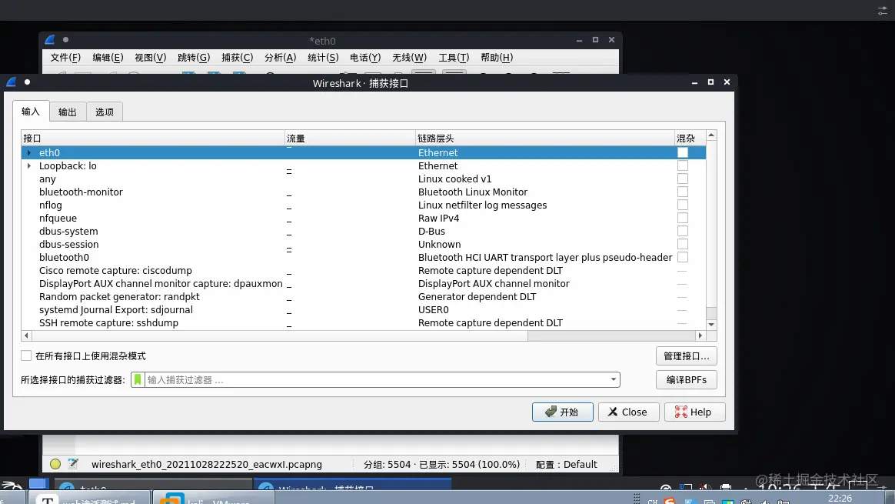Toggle promiscuous checkbox for nflog
The image size is (895, 504).
click(x=683, y=205)
